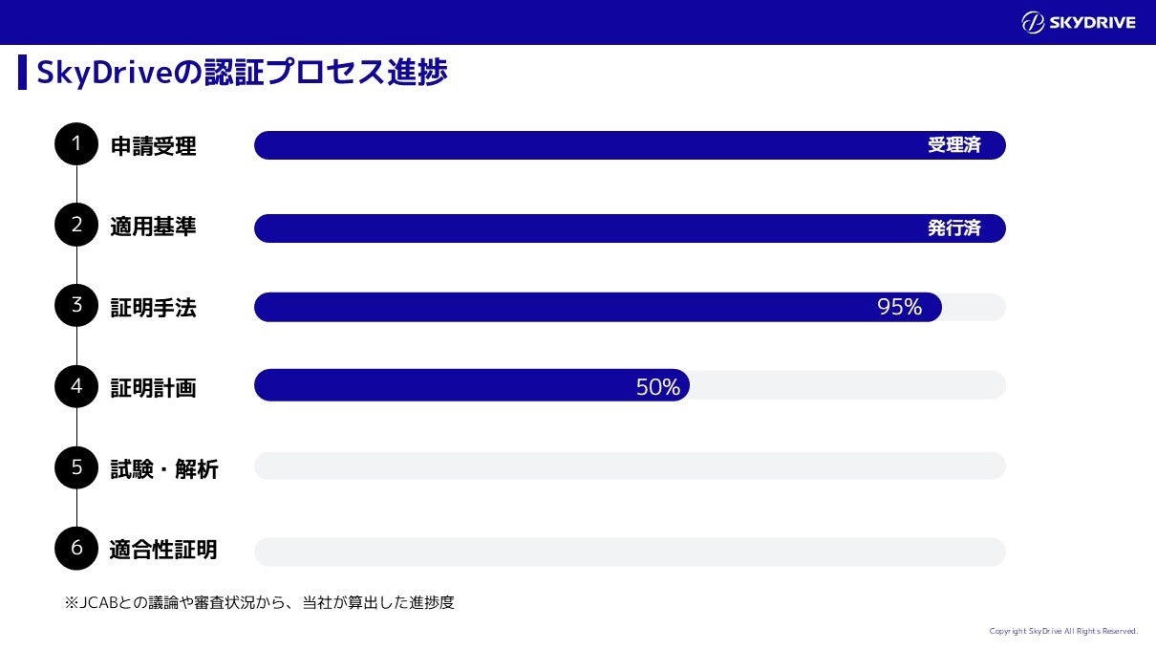Screen dimensions: 1156x650
Task: Click the 50% label on the 証明計画 bar
Action: click(x=657, y=386)
